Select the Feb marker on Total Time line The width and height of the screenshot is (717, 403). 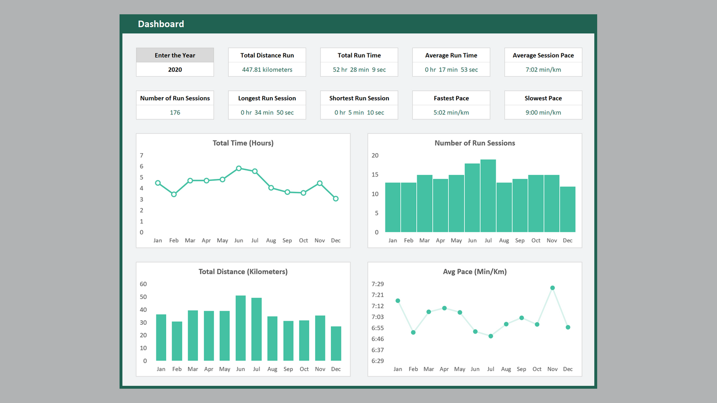point(174,194)
